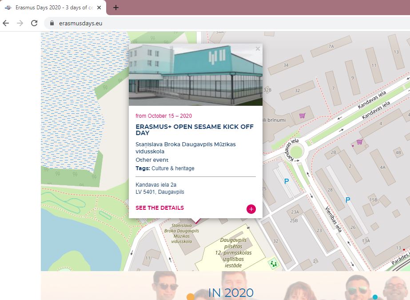The image size is (410, 300).
Task: Select the parking P icon beside building 25
Action: pos(287,181)
